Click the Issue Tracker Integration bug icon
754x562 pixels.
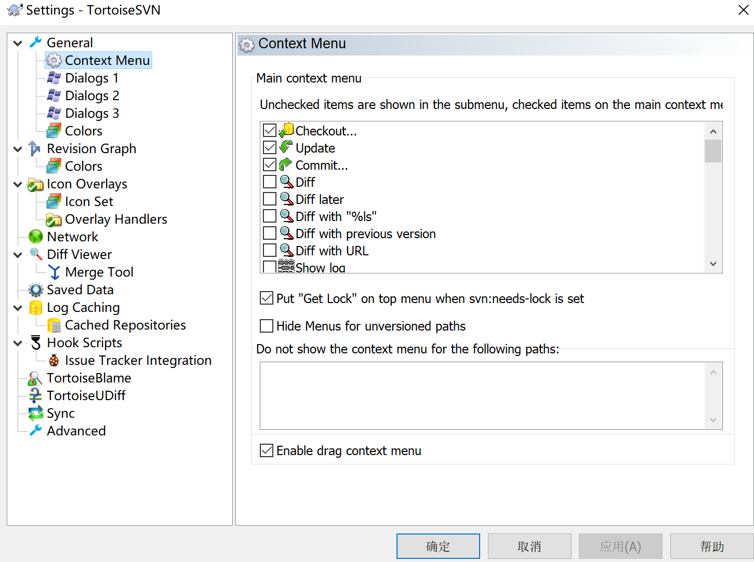tap(54, 361)
